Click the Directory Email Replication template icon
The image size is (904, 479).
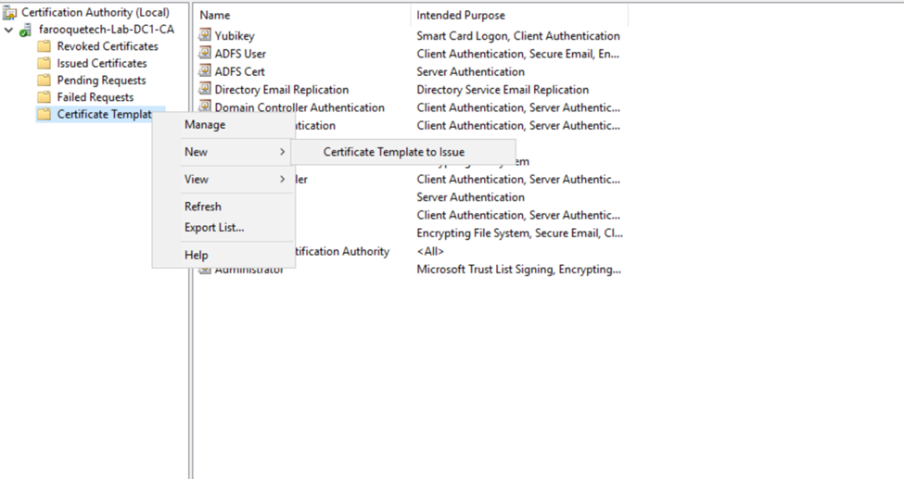click(x=205, y=89)
